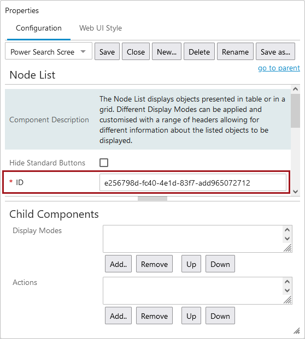Click Actions list scroll up arrow
This screenshot has width=305, height=339.
pos(288,282)
